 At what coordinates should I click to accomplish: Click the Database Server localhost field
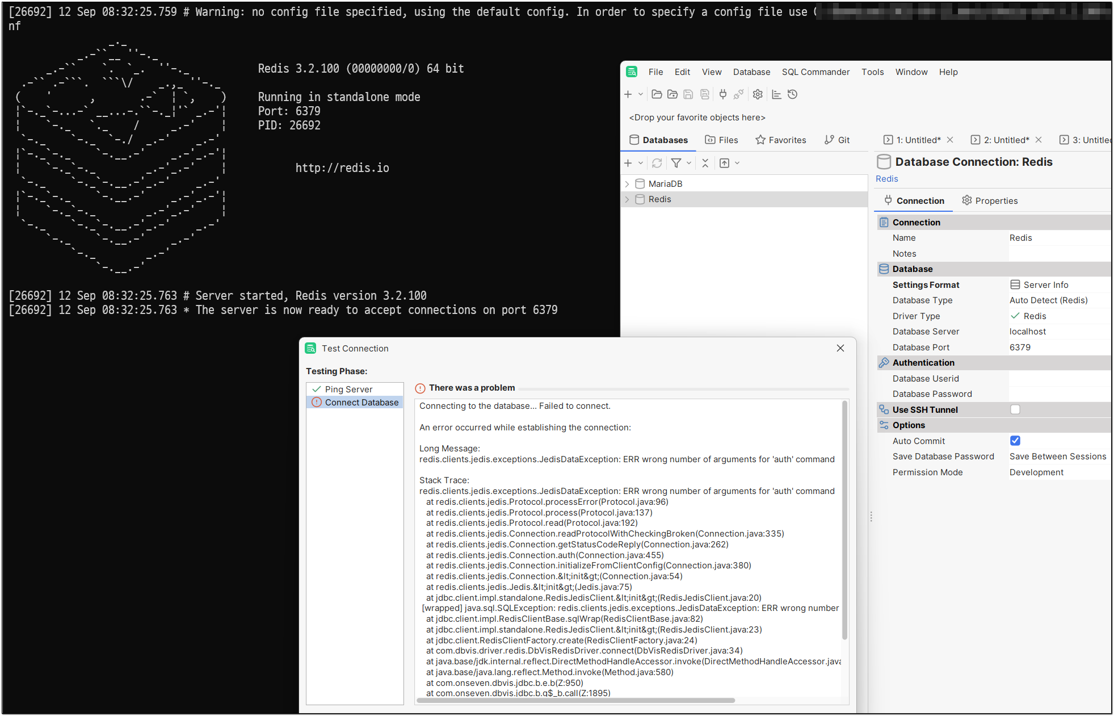[x=1059, y=332]
